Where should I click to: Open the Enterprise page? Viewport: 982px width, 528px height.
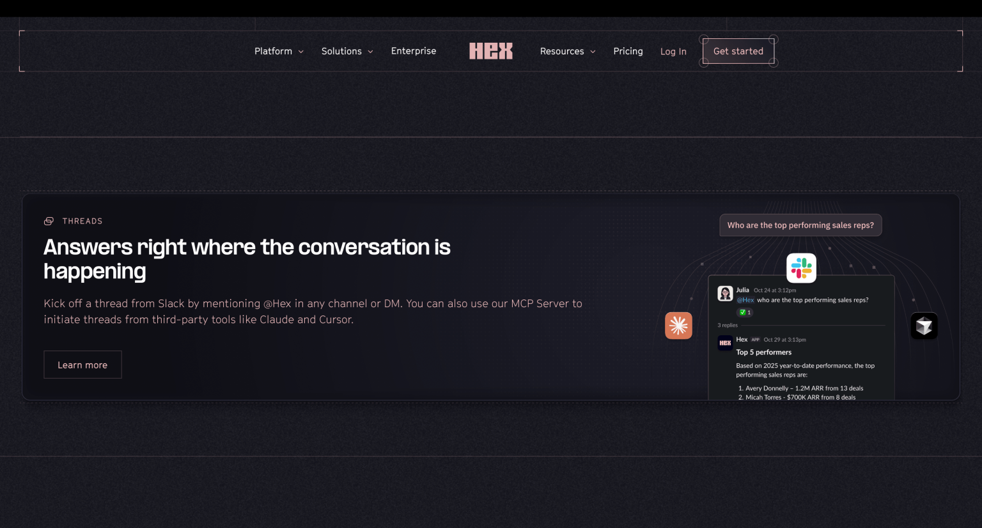[414, 51]
